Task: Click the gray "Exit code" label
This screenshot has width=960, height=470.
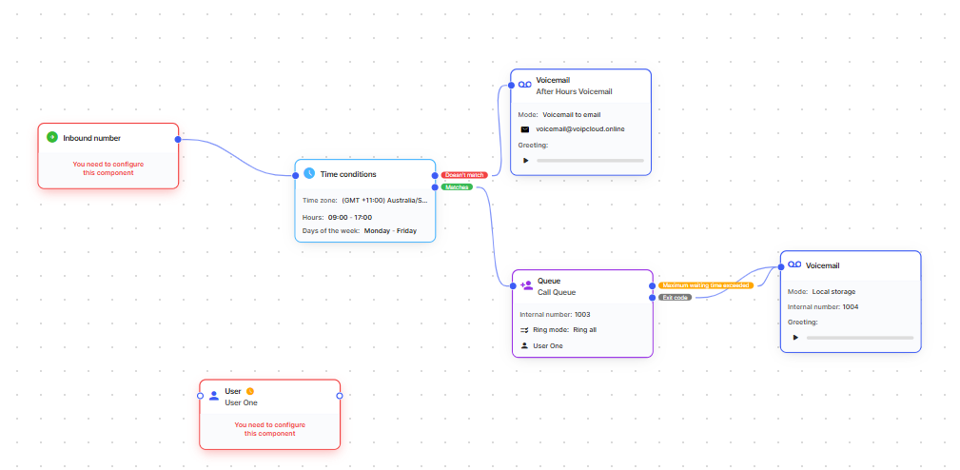Action: click(x=675, y=298)
